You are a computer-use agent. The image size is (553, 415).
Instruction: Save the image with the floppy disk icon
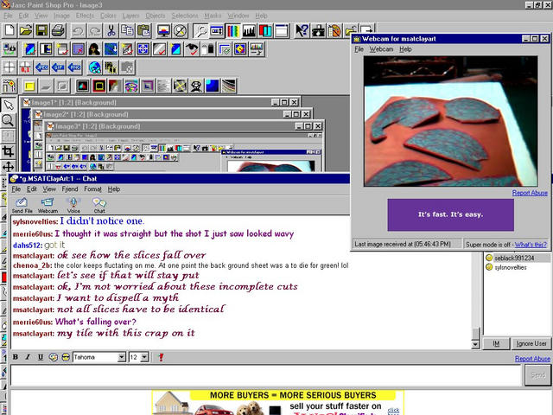[41, 31]
